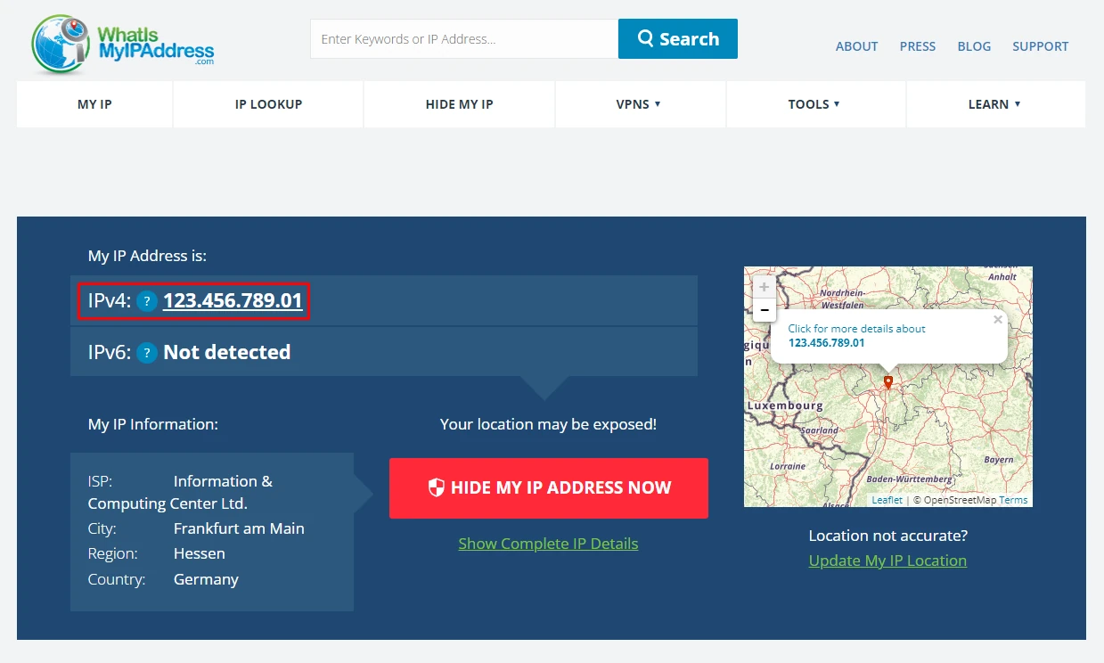Expand the TOOLS dropdown menu

pos(814,104)
